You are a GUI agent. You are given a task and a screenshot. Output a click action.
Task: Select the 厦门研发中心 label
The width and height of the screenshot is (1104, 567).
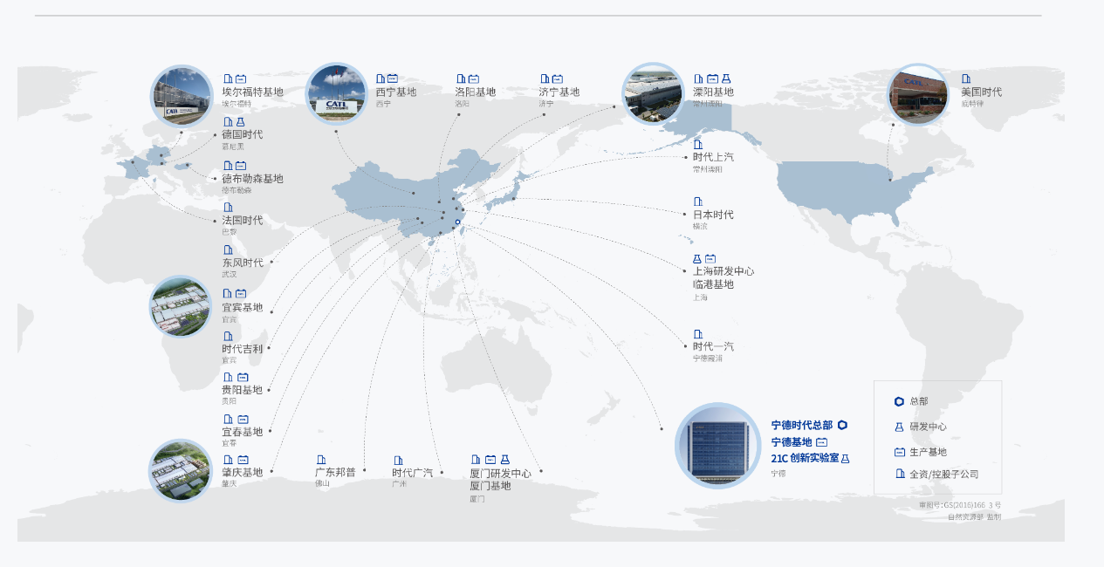500,474
